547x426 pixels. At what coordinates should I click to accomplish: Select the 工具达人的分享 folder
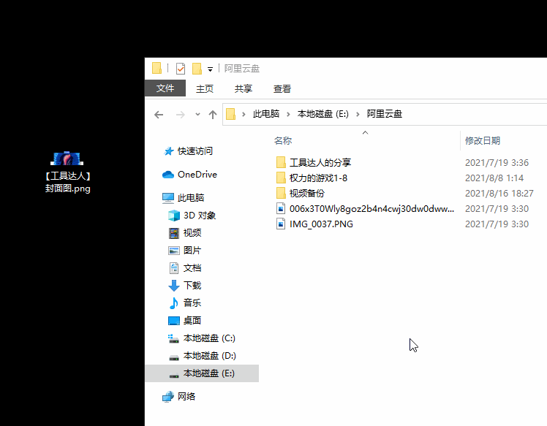320,162
